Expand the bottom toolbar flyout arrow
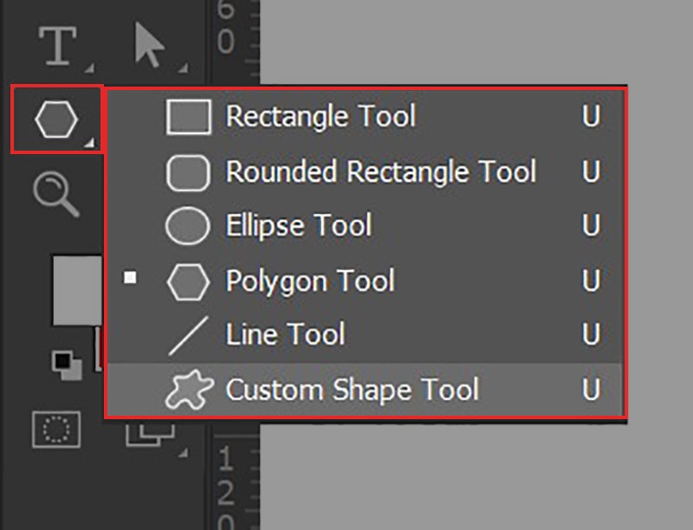 click(182, 451)
